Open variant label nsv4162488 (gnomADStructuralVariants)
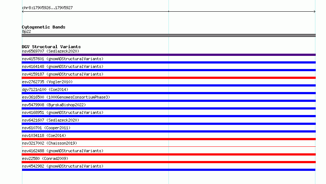 point(63,151)
